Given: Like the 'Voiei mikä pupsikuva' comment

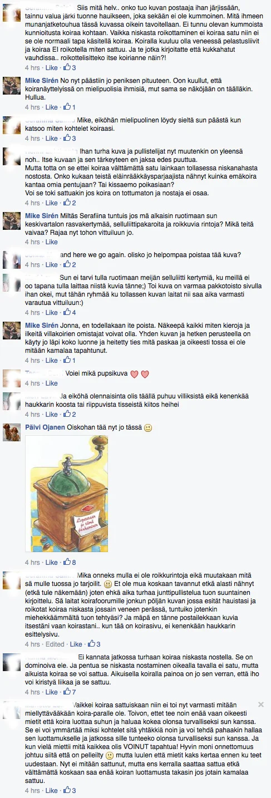Looking at the screenshot, I should tap(51, 383).
